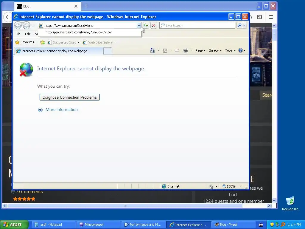Click the Print icon

coord(185,51)
